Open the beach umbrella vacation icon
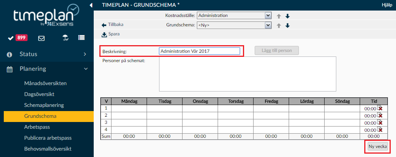Screen dimensions: 396x157 tap(66, 38)
